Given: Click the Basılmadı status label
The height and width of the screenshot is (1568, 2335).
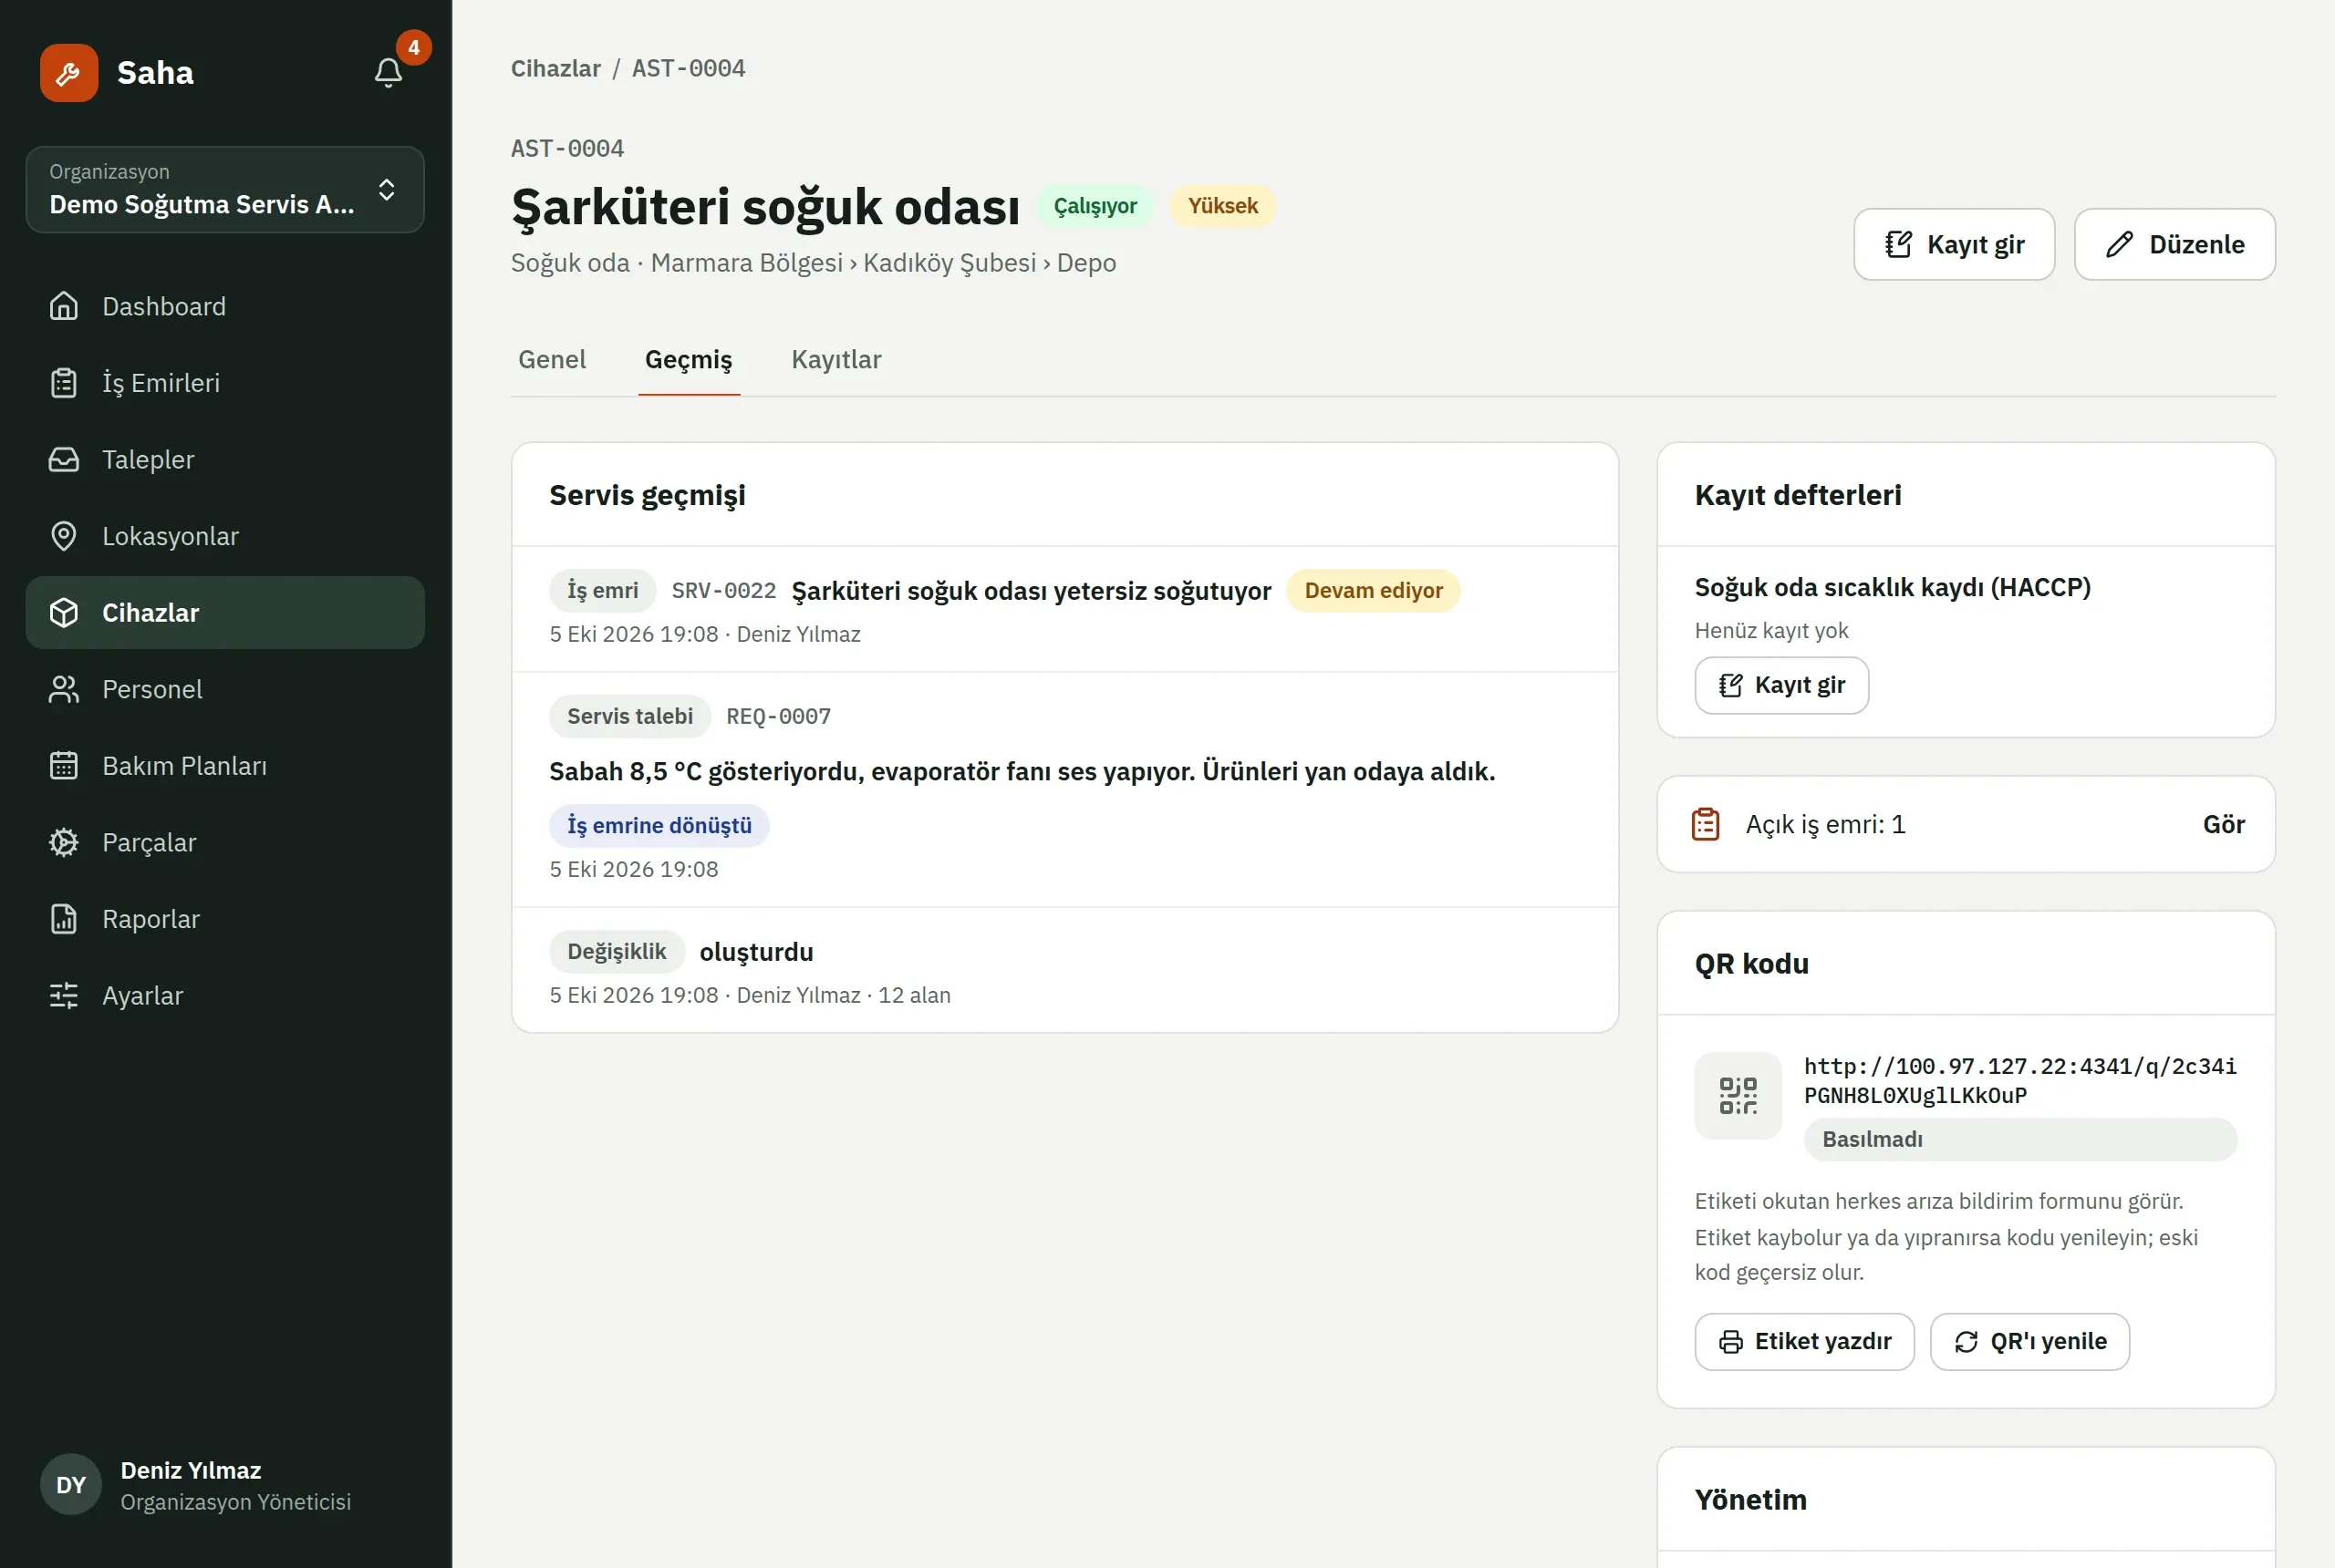Looking at the screenshot, I should 2019,1139.
